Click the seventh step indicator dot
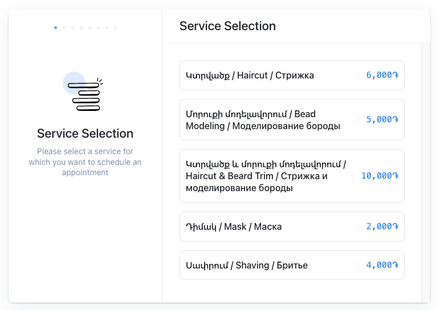Image resolution: width=440 pixels, height=310 pixels. (x=107, y=27)
